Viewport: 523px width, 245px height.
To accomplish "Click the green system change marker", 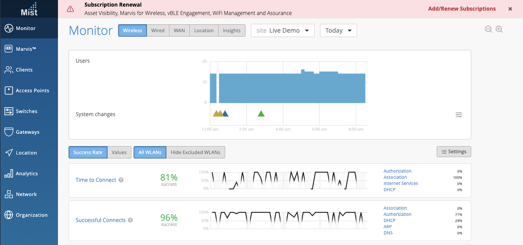I will (261, 114).
